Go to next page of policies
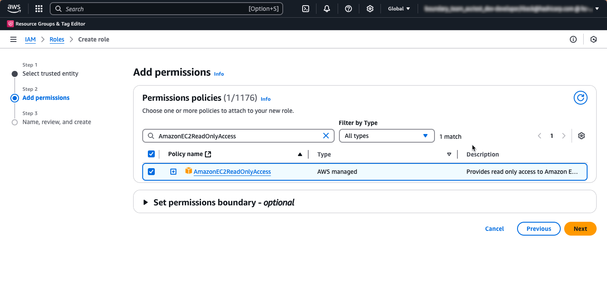The image size is (607, 281). click(564, 136)
